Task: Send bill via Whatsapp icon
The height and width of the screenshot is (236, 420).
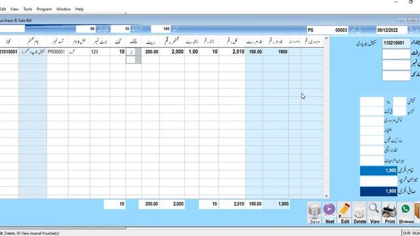Action: tap(406, 213)
